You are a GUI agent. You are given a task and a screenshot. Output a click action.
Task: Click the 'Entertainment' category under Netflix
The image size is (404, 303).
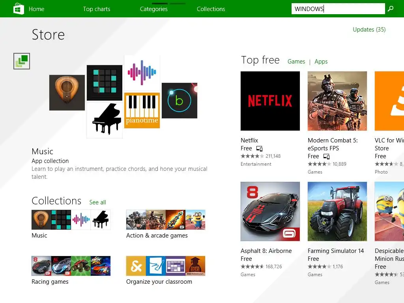tap(256, 164)
